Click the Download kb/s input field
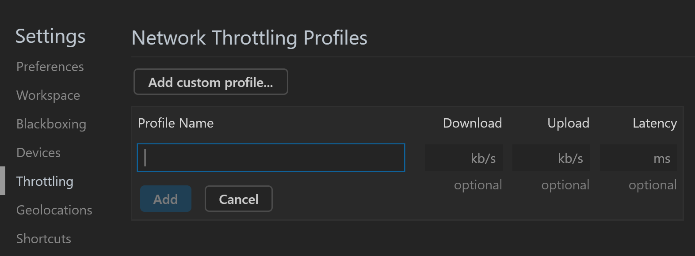This screenshot has height=256, width=695. [463, 158]
